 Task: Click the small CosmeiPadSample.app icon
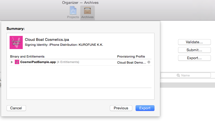coord(17,62)
